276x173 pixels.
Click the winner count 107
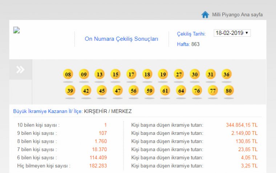(x=103, y=133)
